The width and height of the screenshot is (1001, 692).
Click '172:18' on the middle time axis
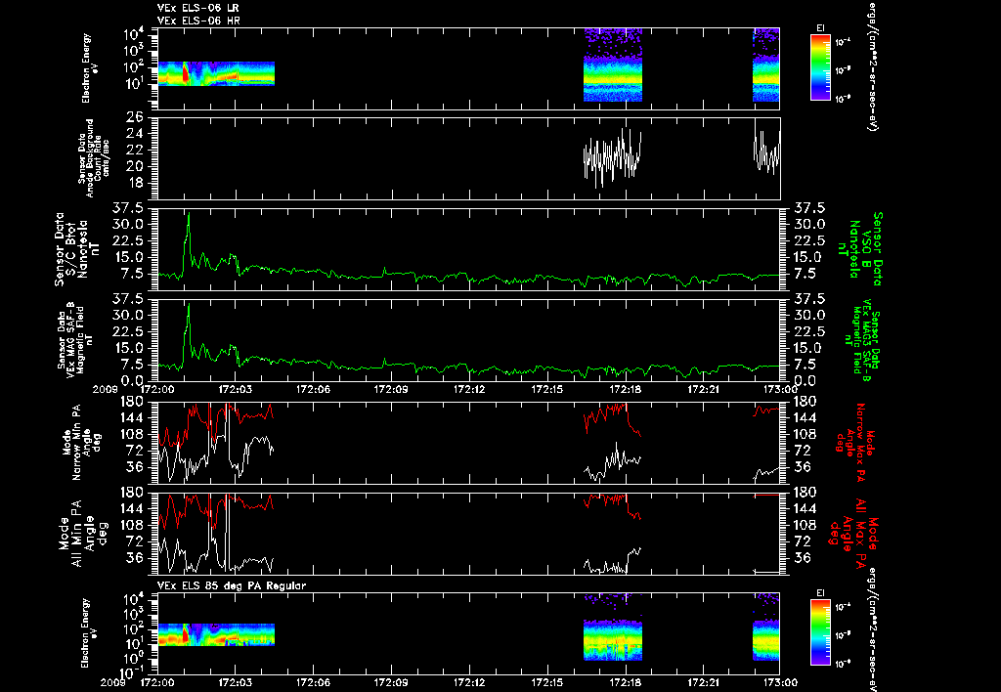pyautogui.click(x=626, y=389)
